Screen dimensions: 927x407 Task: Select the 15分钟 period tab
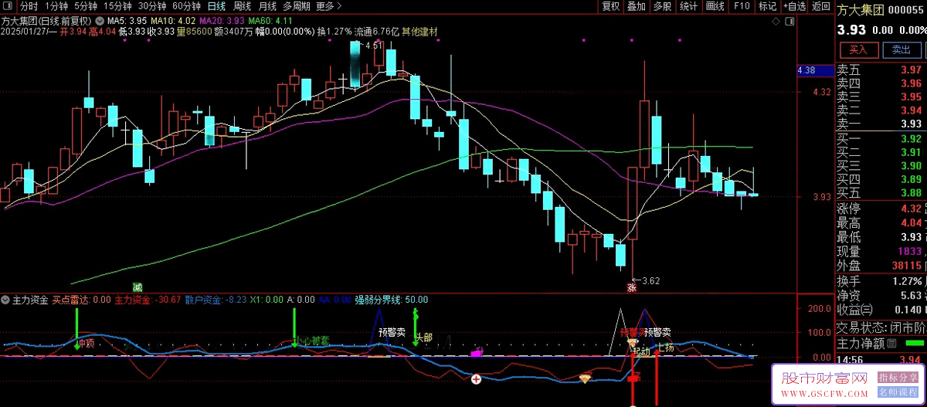pos(117,5)
